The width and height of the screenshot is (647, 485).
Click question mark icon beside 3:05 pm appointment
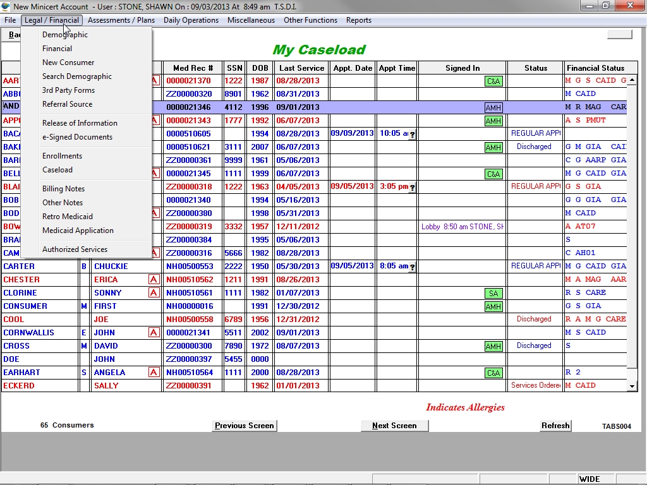412,187
